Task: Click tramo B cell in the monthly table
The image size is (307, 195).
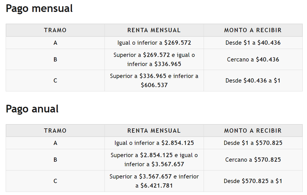Action: [x=55, y=59]
